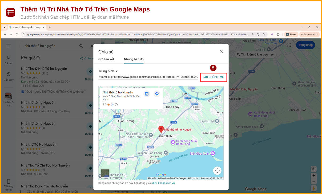Open result Nhà thờ Tổ Họ Nguyễn 76GC+C55
This screenshot has height=194, width=322.
coord(39,145)
